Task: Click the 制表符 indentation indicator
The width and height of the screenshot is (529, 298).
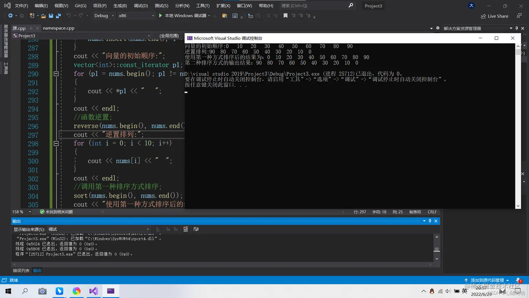Action: click(x=415, y=212)
